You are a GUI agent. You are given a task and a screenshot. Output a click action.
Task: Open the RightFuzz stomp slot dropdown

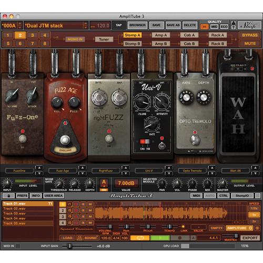[x=106, y=170]
